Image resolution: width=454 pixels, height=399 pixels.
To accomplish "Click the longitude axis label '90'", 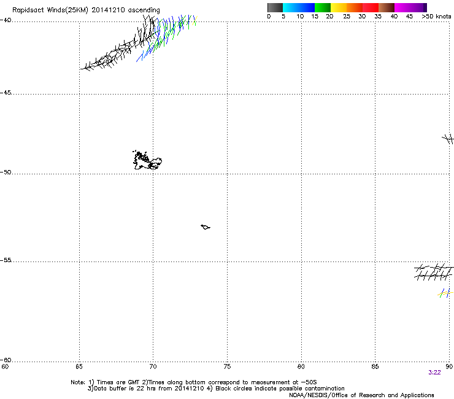I will (x=449, y=366).
